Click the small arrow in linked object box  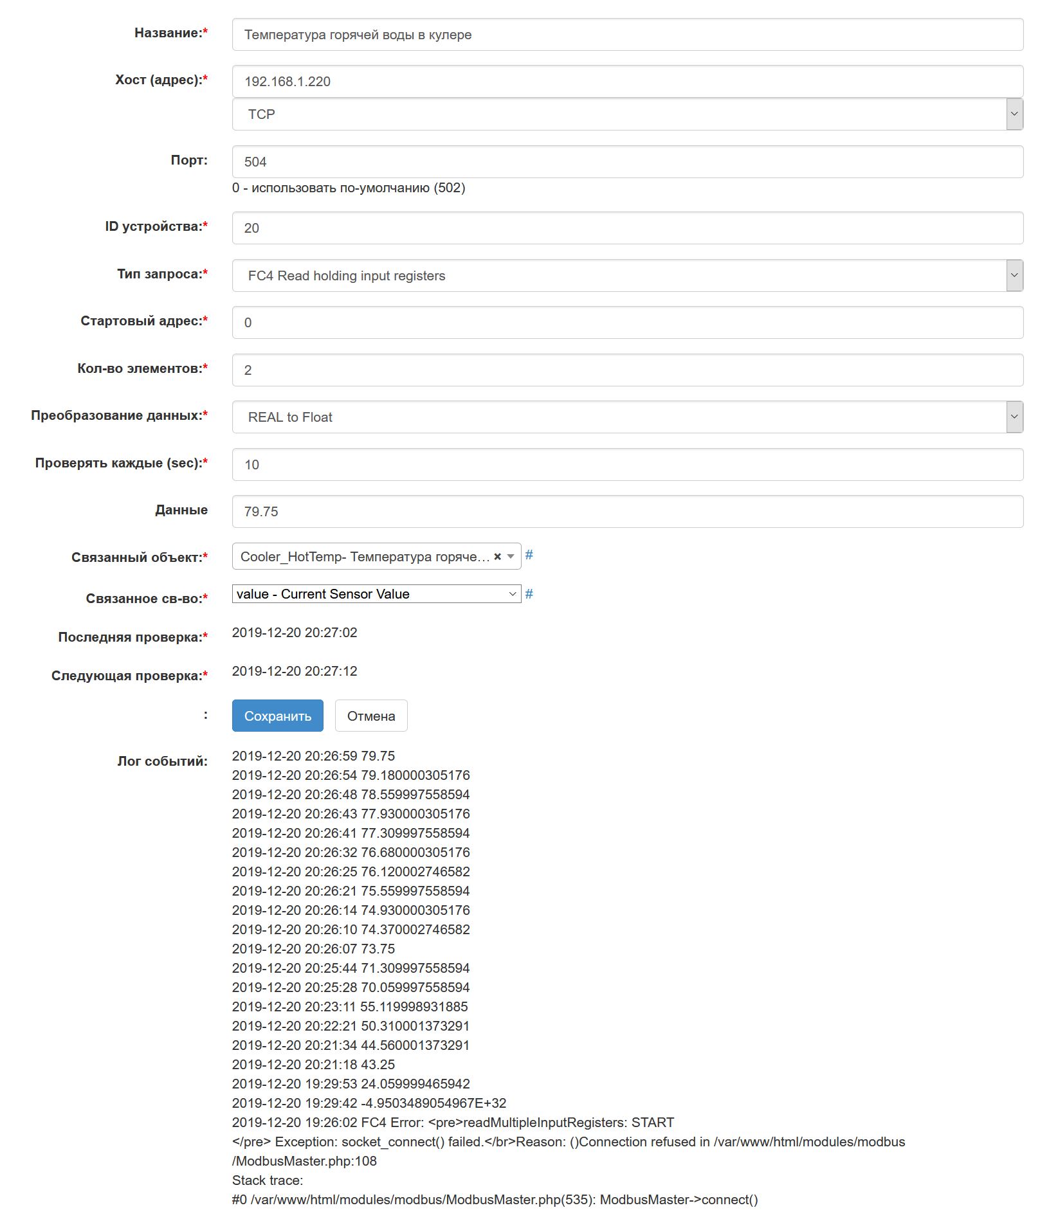tap(511, 557)
